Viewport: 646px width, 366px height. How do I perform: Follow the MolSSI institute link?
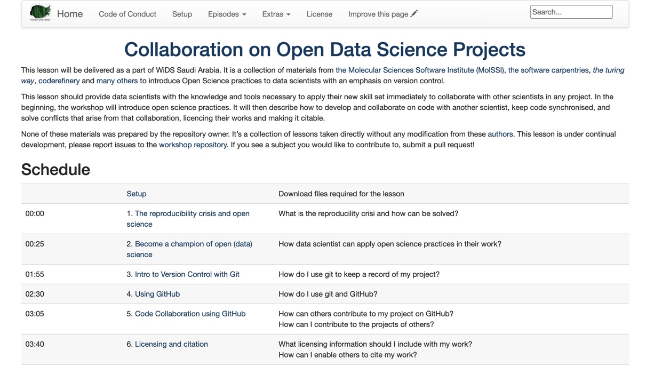419,70
